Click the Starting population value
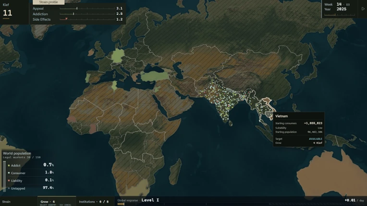 coord(315,132)
